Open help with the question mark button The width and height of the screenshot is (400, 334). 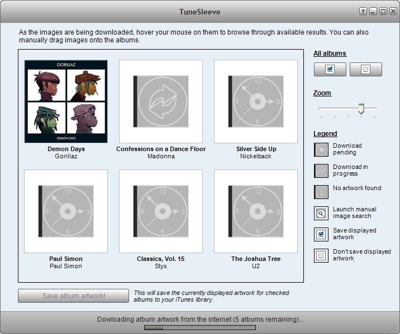363,11
